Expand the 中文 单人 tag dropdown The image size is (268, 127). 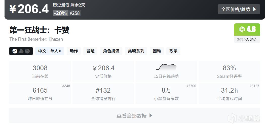50,51
